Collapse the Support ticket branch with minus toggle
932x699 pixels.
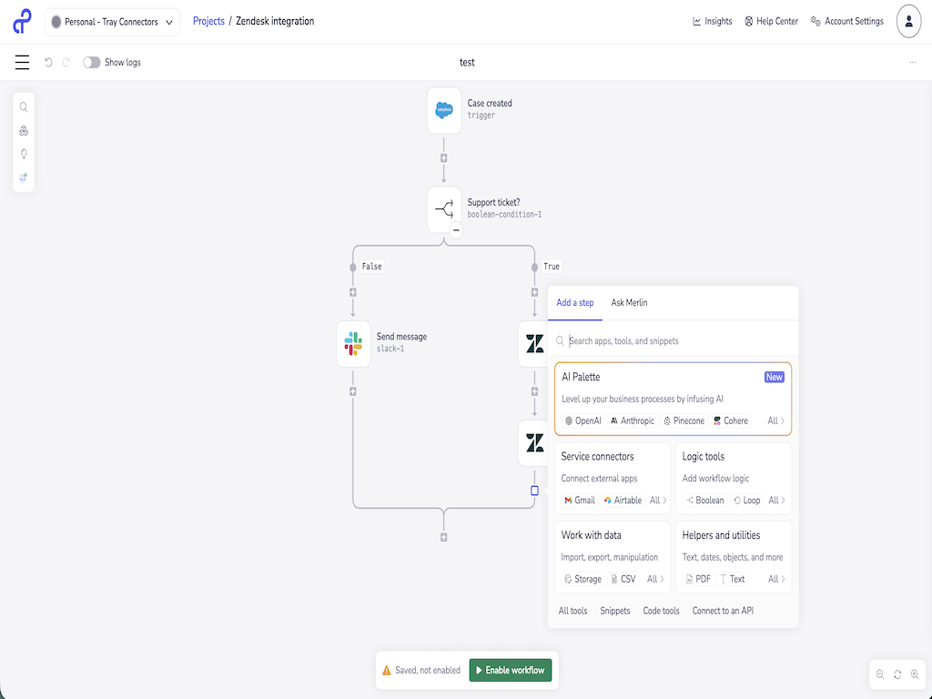(455, 230)
